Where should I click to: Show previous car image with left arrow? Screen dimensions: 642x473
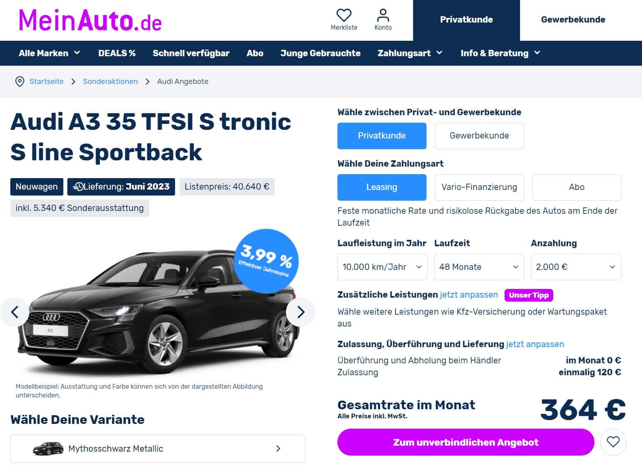pos(15,312)
